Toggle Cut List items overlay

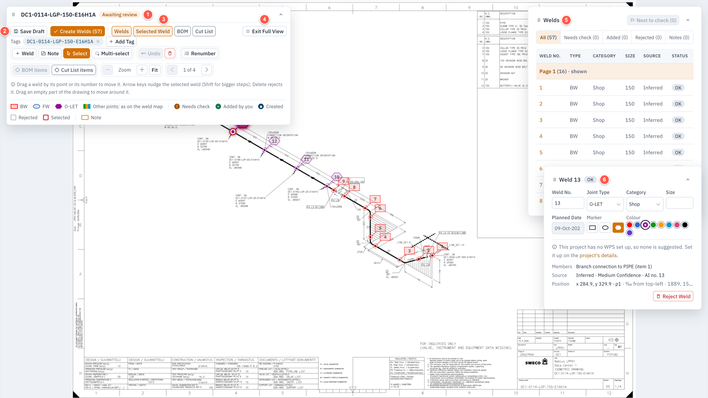pos(74,70)
